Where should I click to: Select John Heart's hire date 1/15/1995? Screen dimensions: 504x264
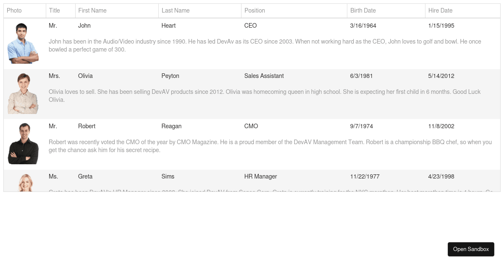coord(441,26)
